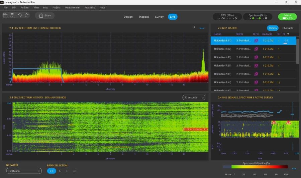Toggle the 5 GHz spectrum indicator dot
The height and width of the screenshot is (178, 301).
click(x=260, y=18)
